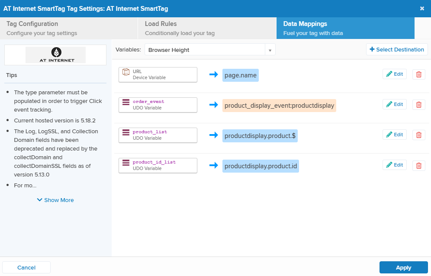Delete the order_event mapping with trash icon

click(418, 105)
